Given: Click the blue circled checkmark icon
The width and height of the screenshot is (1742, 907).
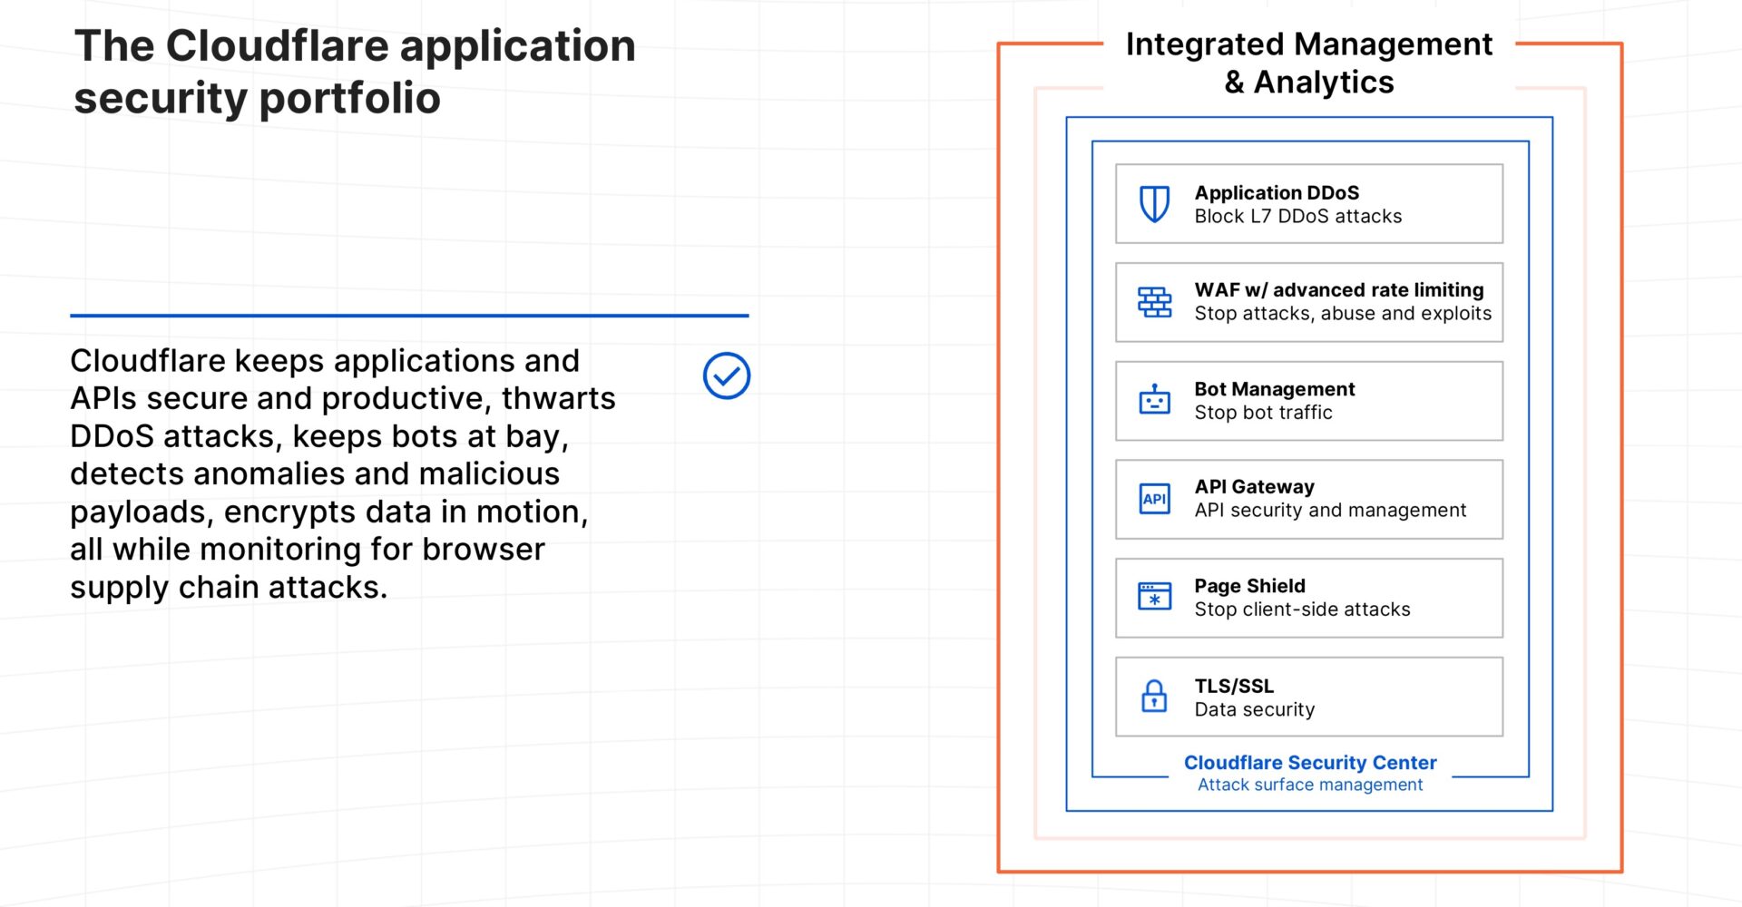Looking at the screenshot, I should coord(727,375).
